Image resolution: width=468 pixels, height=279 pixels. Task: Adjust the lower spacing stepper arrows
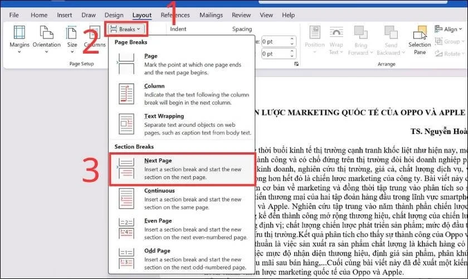coord(292,54)
